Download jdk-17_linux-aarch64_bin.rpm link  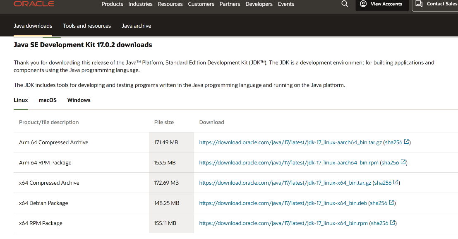coord(289,163)
